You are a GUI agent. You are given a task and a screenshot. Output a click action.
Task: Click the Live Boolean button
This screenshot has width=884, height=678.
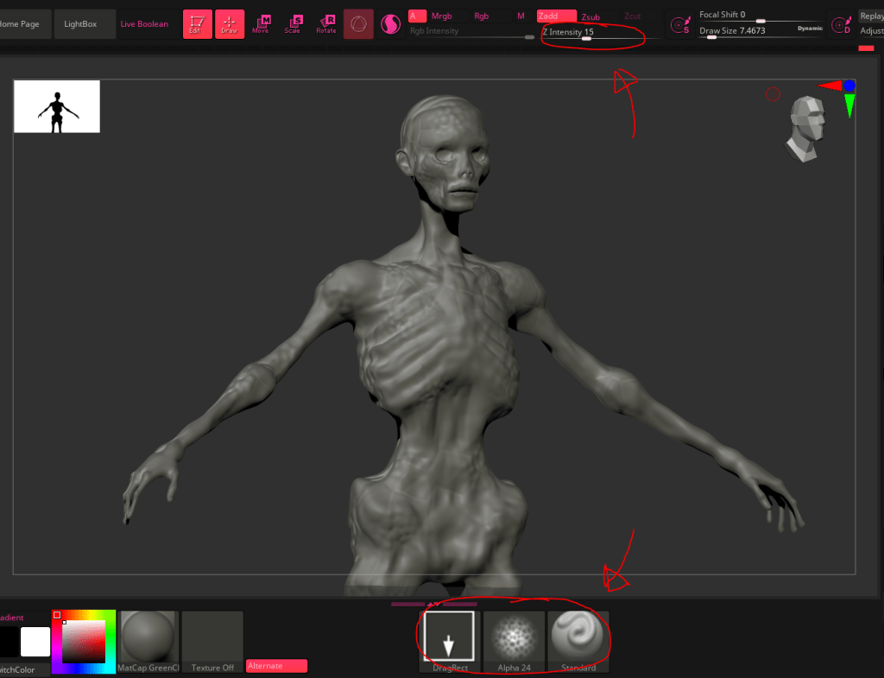(144, 24)
